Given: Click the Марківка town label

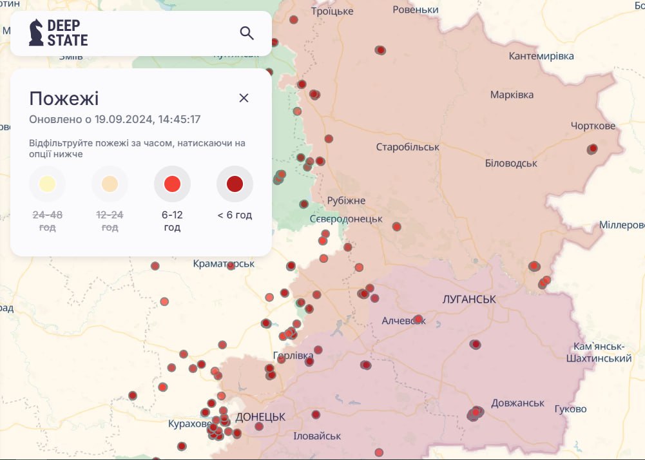Looking at the screenshot, I should pyautogui.click(x=512, y=95).
